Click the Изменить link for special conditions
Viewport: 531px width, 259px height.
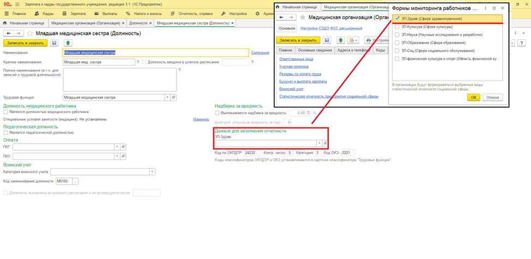201,119
